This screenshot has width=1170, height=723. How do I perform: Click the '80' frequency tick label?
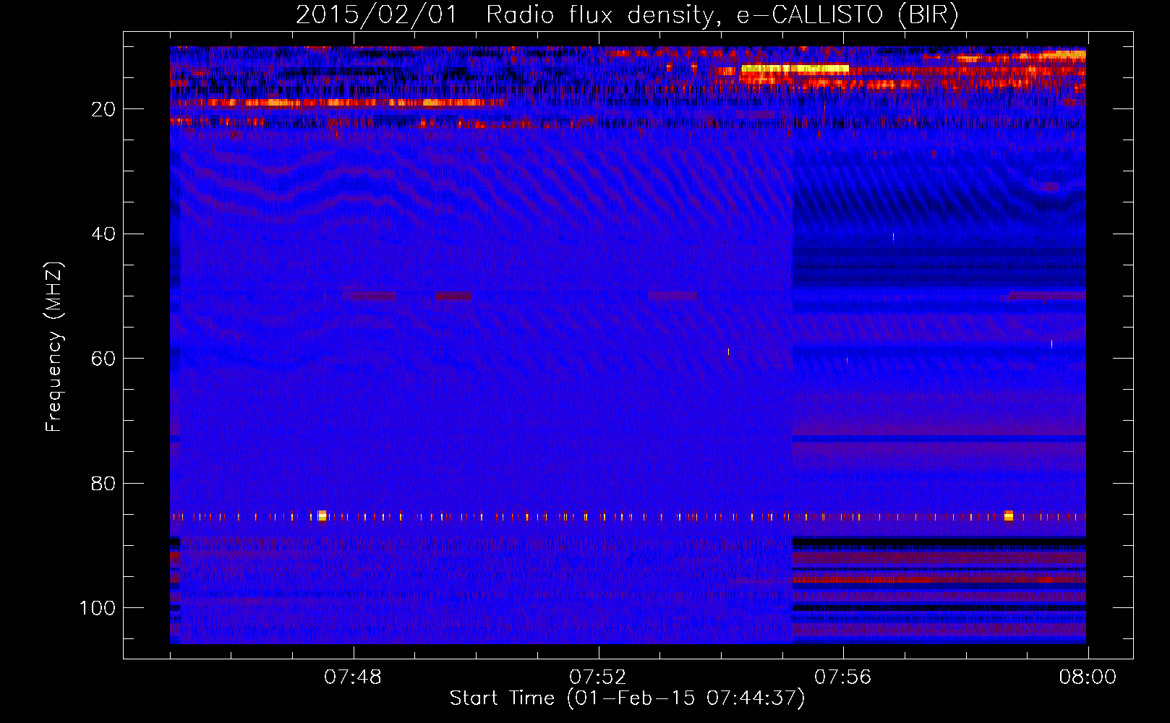tap(104, 484)
